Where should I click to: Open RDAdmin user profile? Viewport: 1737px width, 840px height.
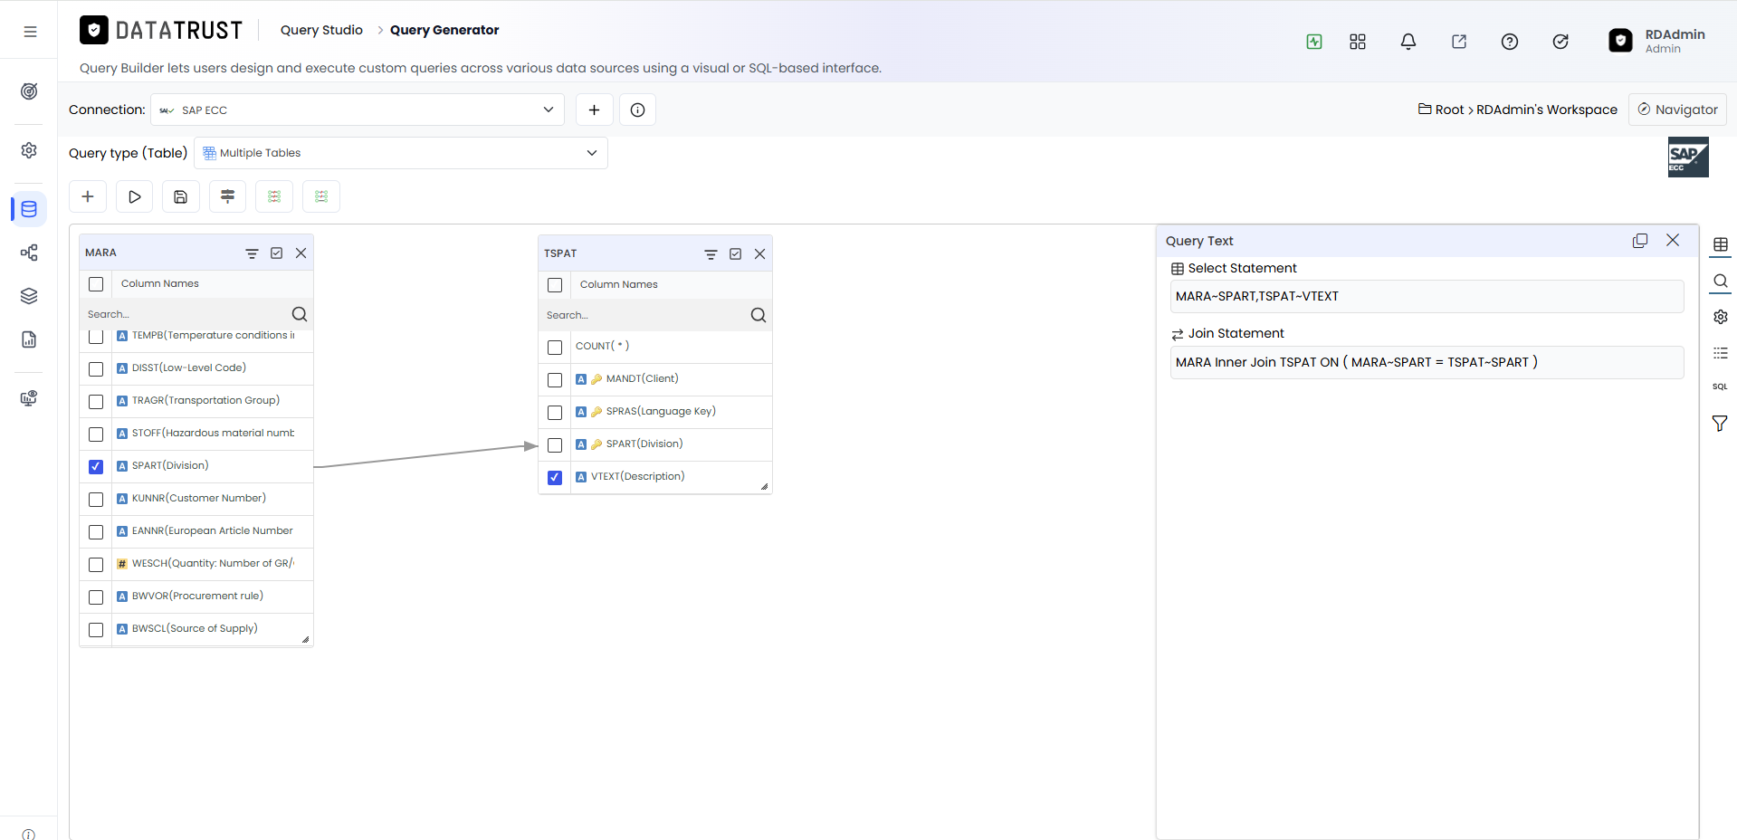click(1656, 41)
